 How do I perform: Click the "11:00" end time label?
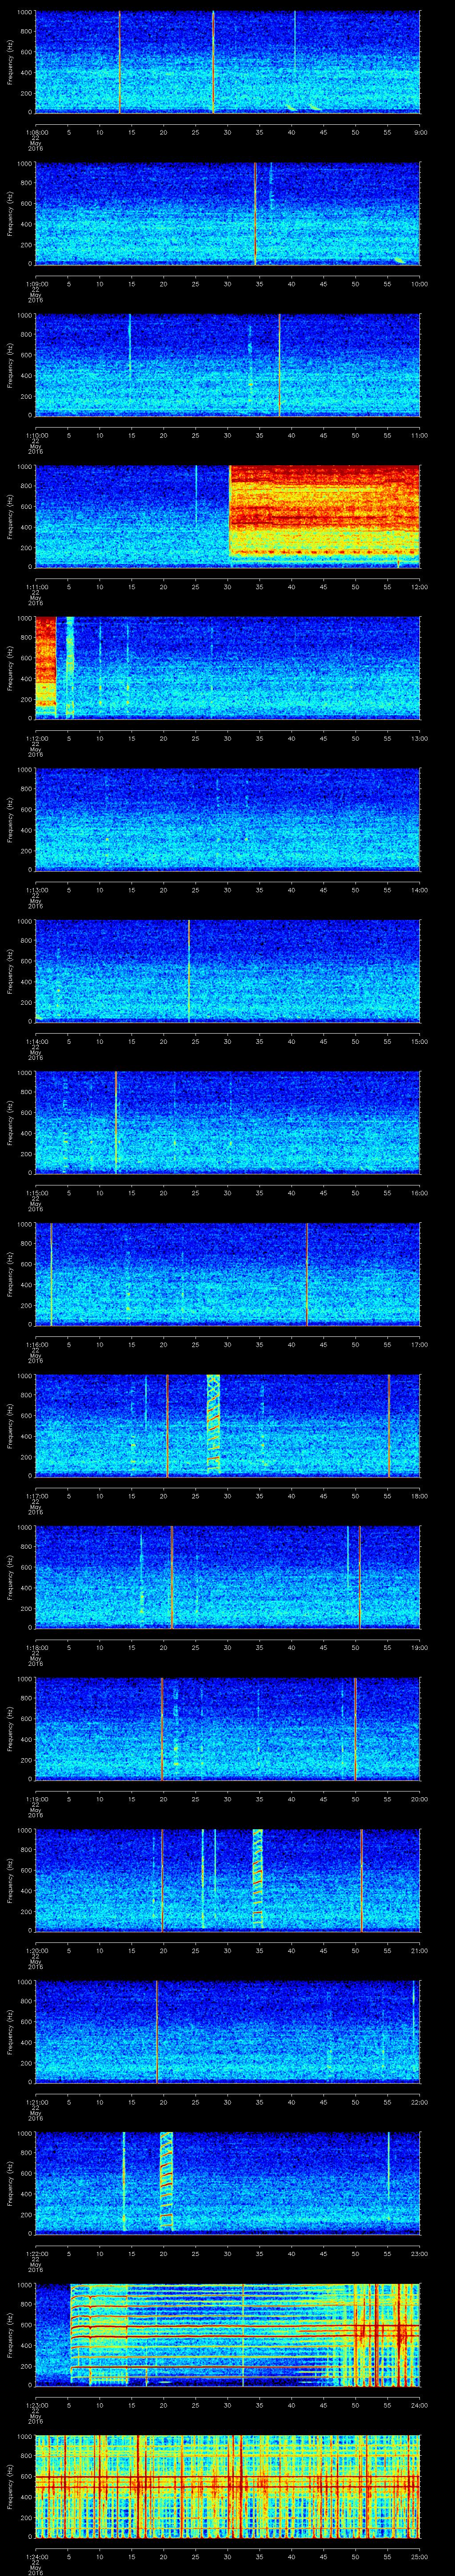click(420, 435)
